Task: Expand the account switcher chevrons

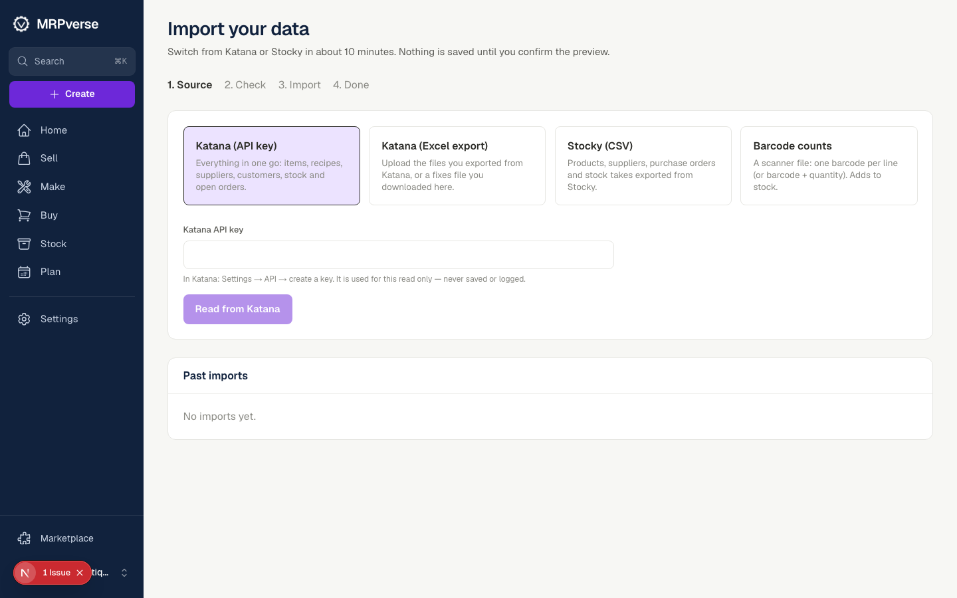Action: click(124, 573)
